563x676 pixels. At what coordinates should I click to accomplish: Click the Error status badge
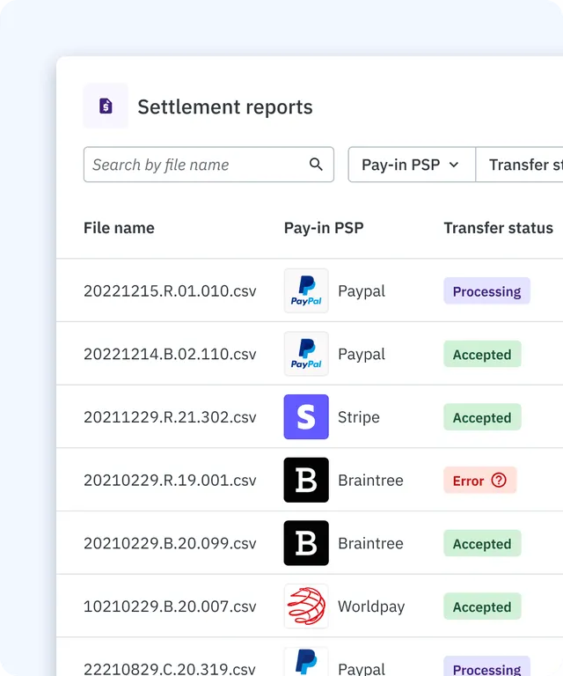[479, 480]
